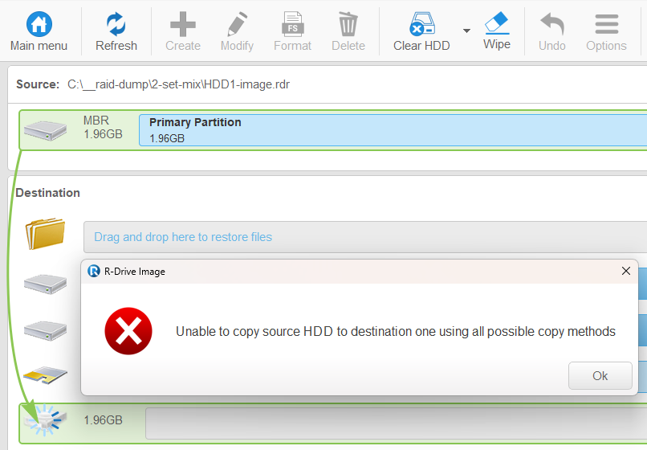Open the Main menu home icon
647x450 pixels.
point(39,24)
